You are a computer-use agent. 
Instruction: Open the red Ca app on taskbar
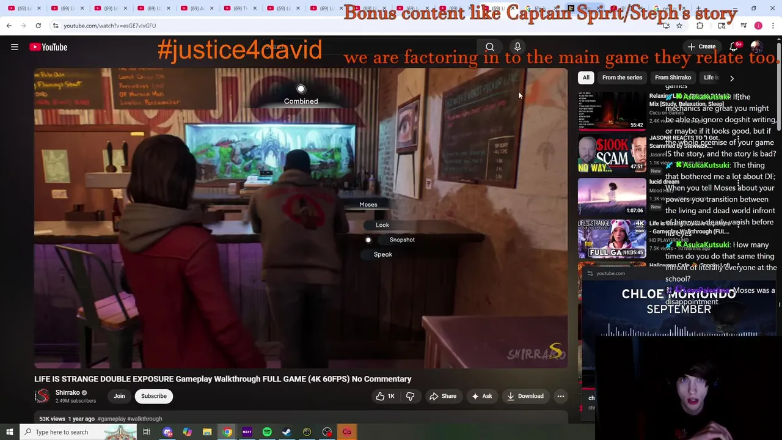pyautogui.click(x=346, y=432)
